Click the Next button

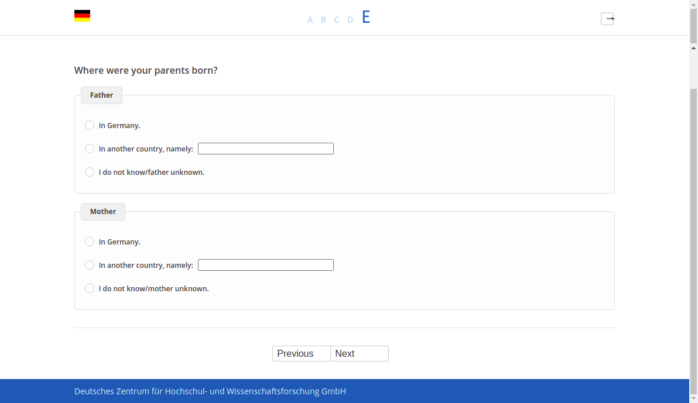[x=359, y=354]
